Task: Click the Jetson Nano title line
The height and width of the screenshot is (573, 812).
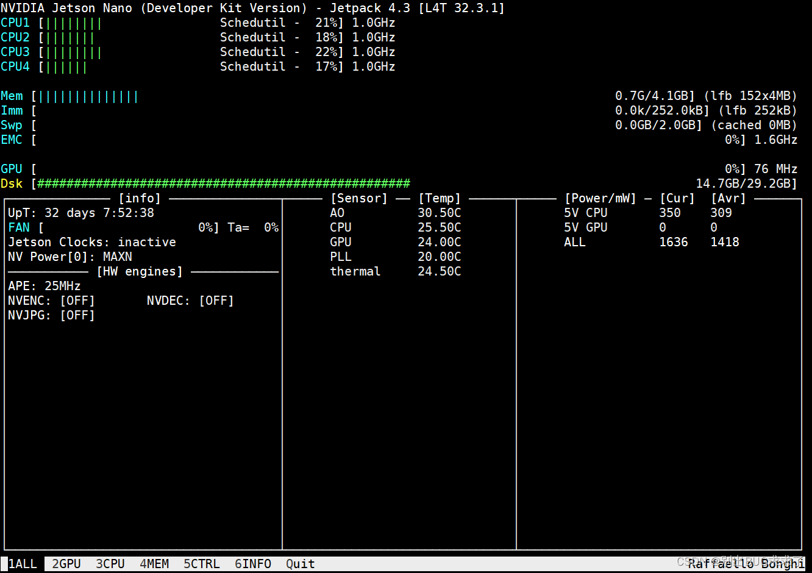Action: point(253,9)
